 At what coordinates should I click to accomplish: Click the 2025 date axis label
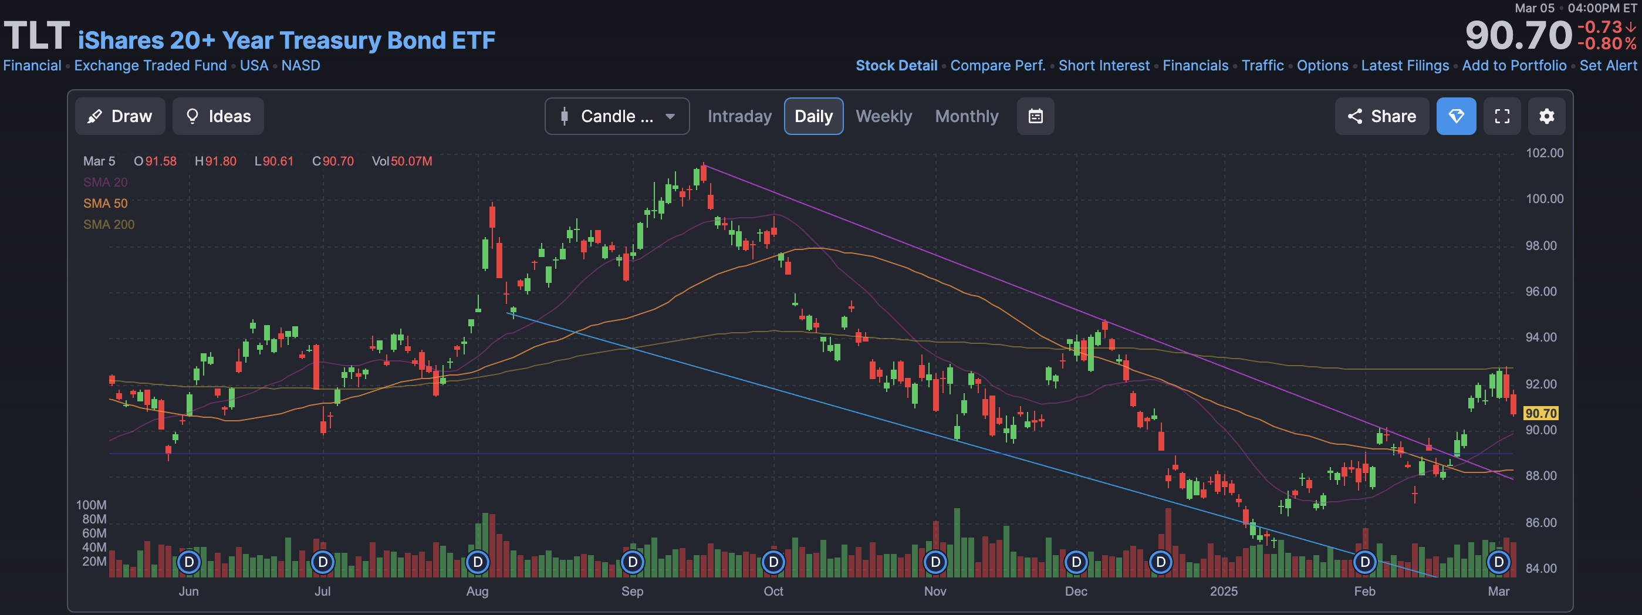coord(1223,591)
